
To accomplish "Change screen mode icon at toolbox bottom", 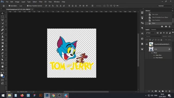I will pyautogui.click(x=2, y=84).
